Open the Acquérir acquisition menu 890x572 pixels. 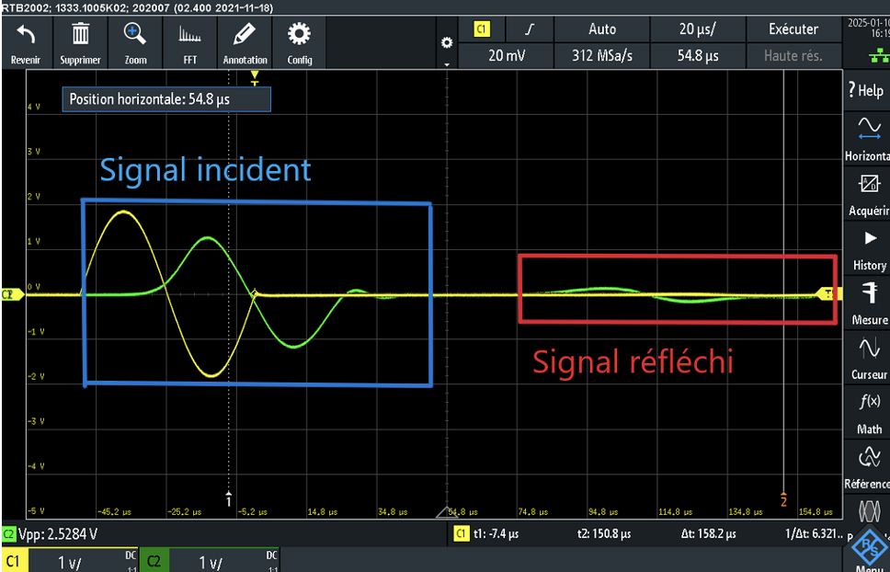click(867, 194)
